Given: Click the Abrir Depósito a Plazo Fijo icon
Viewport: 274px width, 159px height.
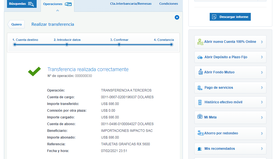Looking at the screenshot, I should pos(200,57).
